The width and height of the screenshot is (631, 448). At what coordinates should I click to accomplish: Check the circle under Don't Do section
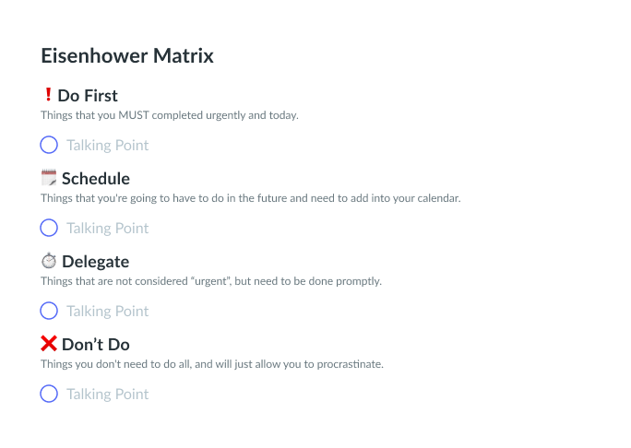point(49,394)
